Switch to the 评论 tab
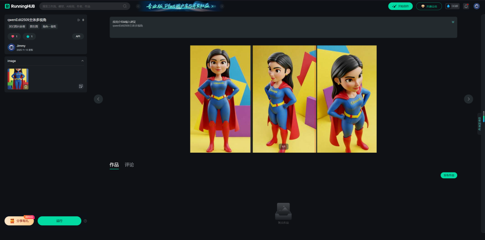 click(x=129, y=165)
